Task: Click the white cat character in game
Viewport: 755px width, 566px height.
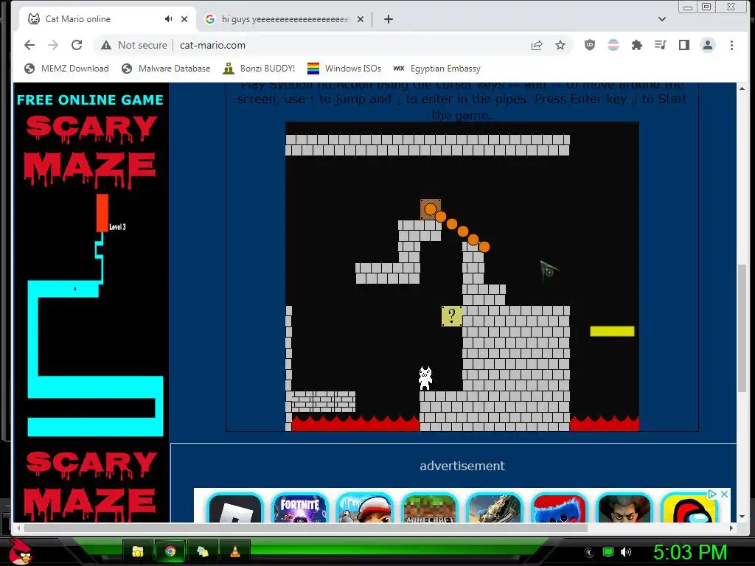Action: pyautogui.click(x=425, y=378)
